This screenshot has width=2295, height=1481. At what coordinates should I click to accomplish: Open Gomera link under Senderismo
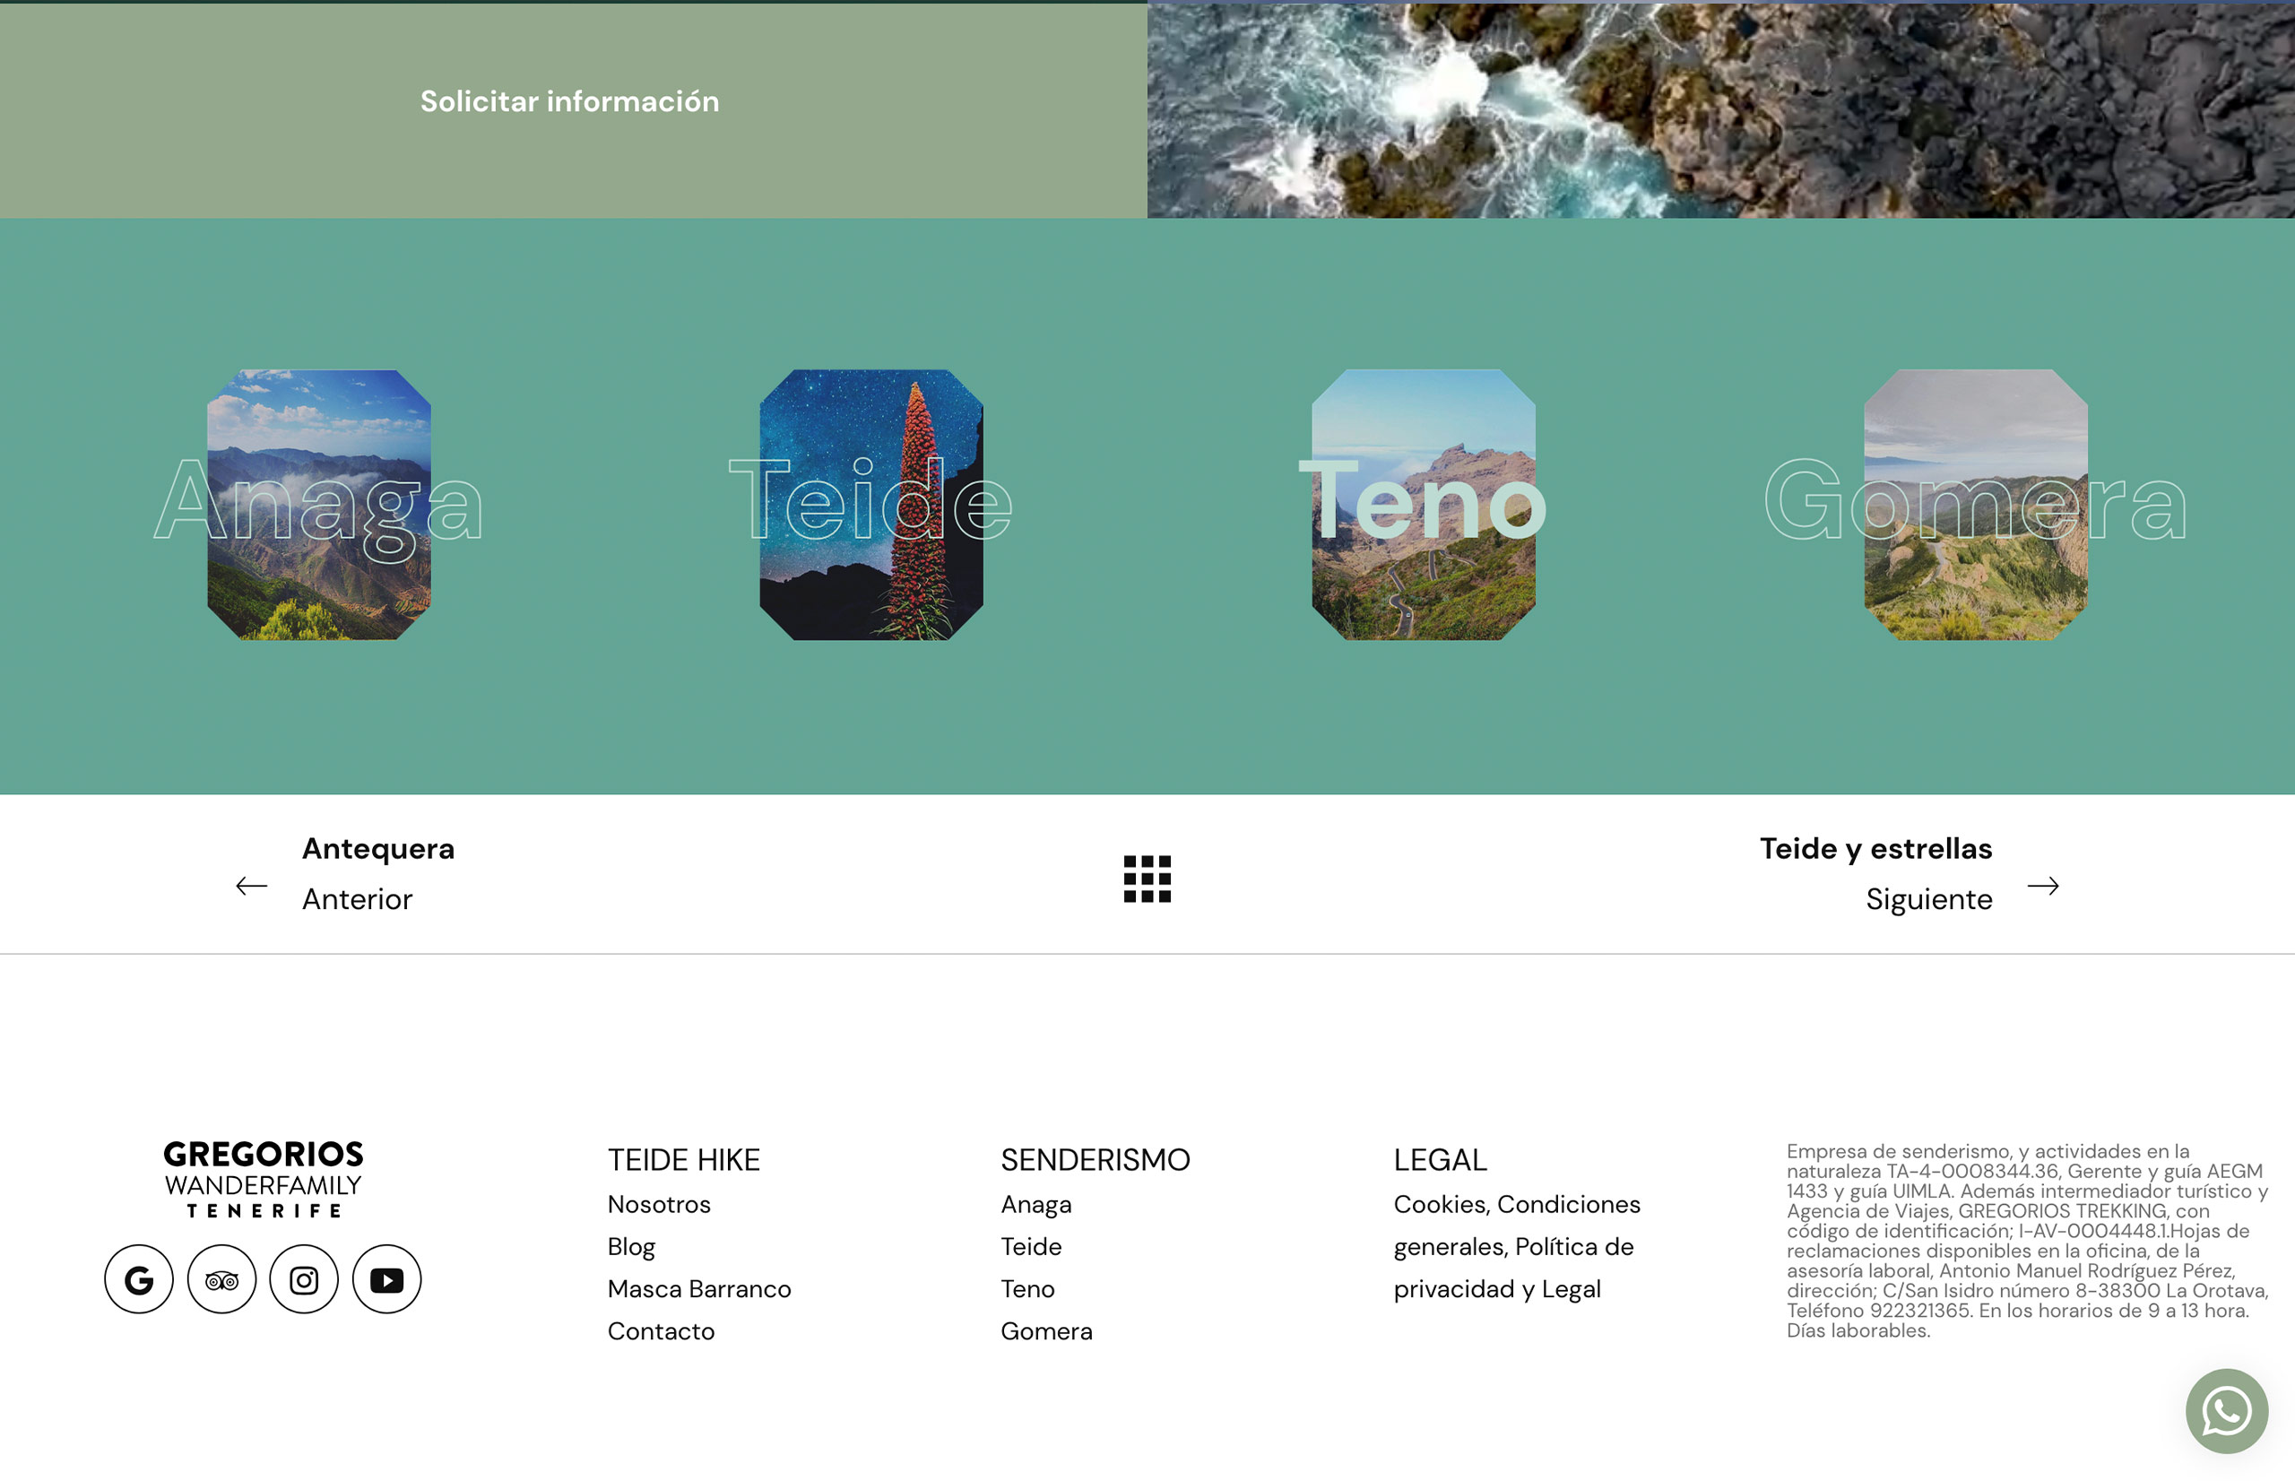point(1046,1331)
